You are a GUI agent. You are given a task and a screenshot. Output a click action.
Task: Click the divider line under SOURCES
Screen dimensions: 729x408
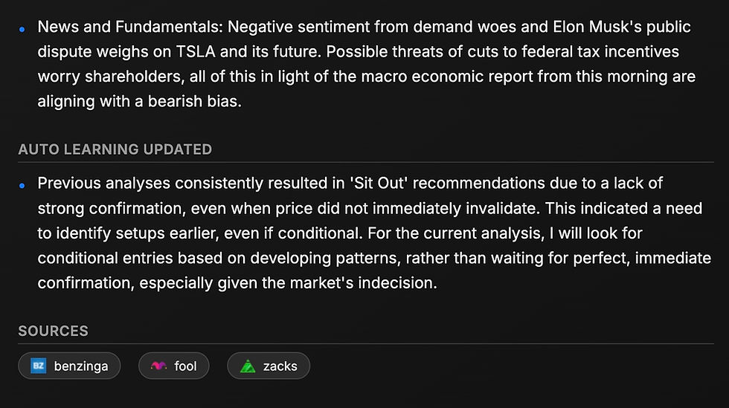click(366, 344)
